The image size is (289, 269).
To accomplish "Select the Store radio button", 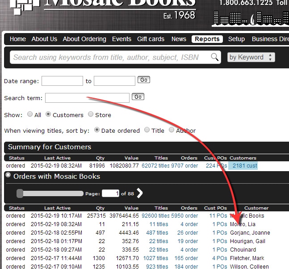I will (x=91, y=114).
